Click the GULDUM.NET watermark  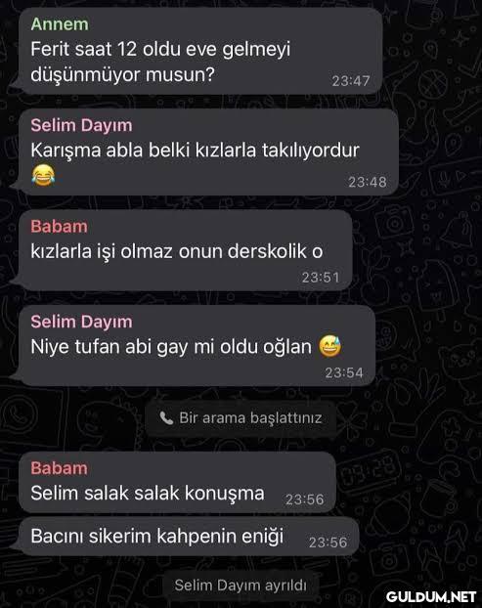[x=431, y=596]
